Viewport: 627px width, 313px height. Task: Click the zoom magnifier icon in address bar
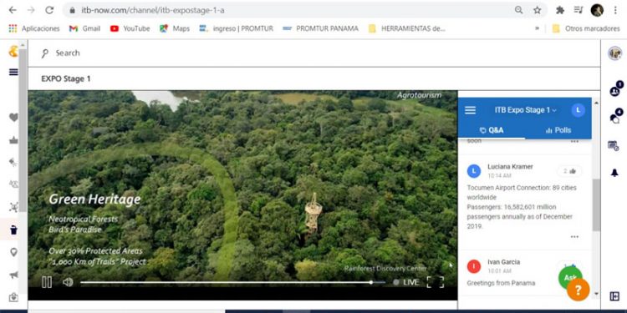[x=518, y=10]
